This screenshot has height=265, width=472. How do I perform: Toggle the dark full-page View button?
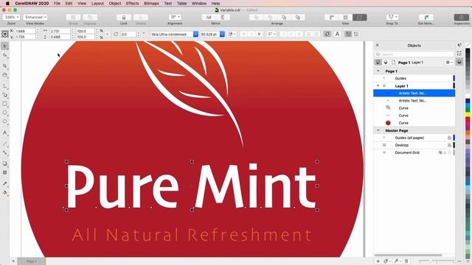tap(359, 18)
